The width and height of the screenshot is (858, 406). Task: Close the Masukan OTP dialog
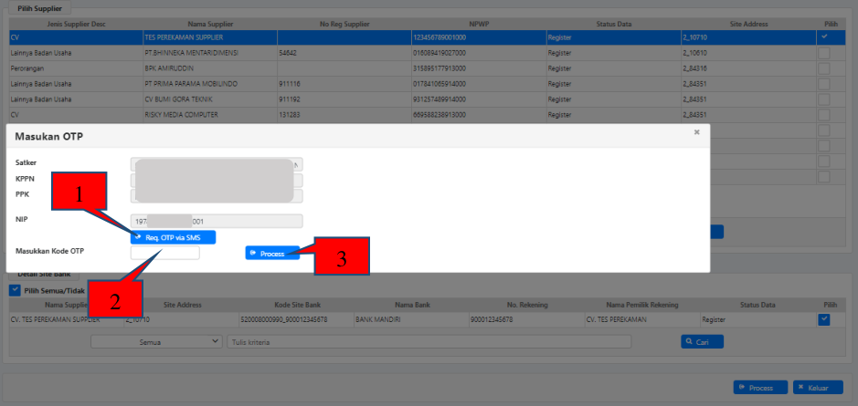[696, 132]
